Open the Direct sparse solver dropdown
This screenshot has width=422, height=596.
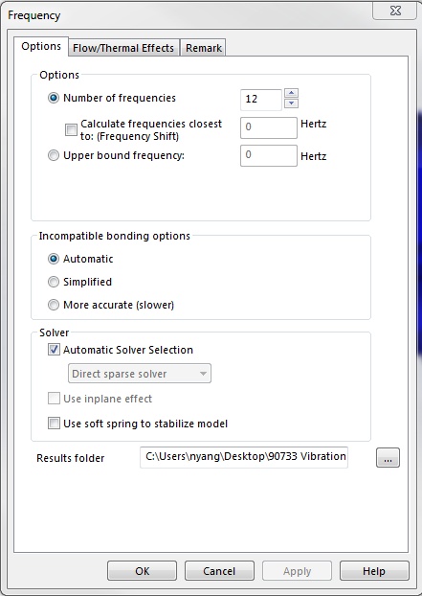click(x=140, y=374)
